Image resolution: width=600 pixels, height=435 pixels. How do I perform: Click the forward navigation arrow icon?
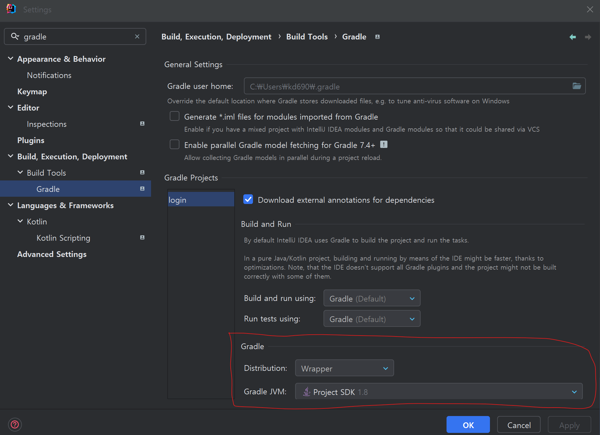pos(588,37)
